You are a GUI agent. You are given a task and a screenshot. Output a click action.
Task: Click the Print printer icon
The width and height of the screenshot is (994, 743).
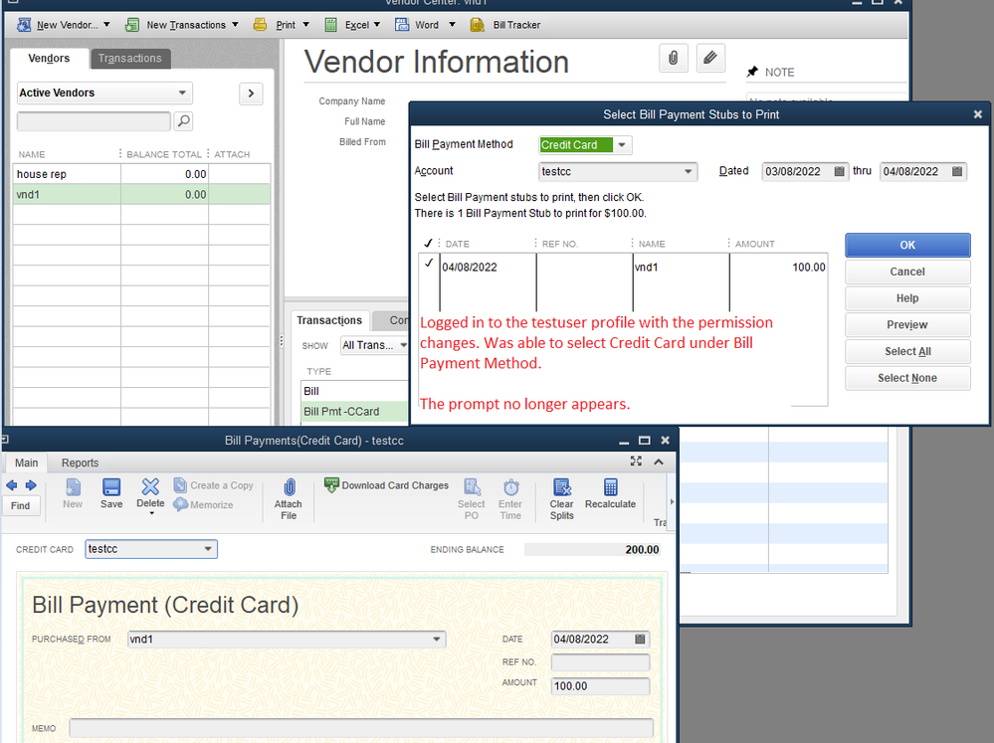click(260, 25)
